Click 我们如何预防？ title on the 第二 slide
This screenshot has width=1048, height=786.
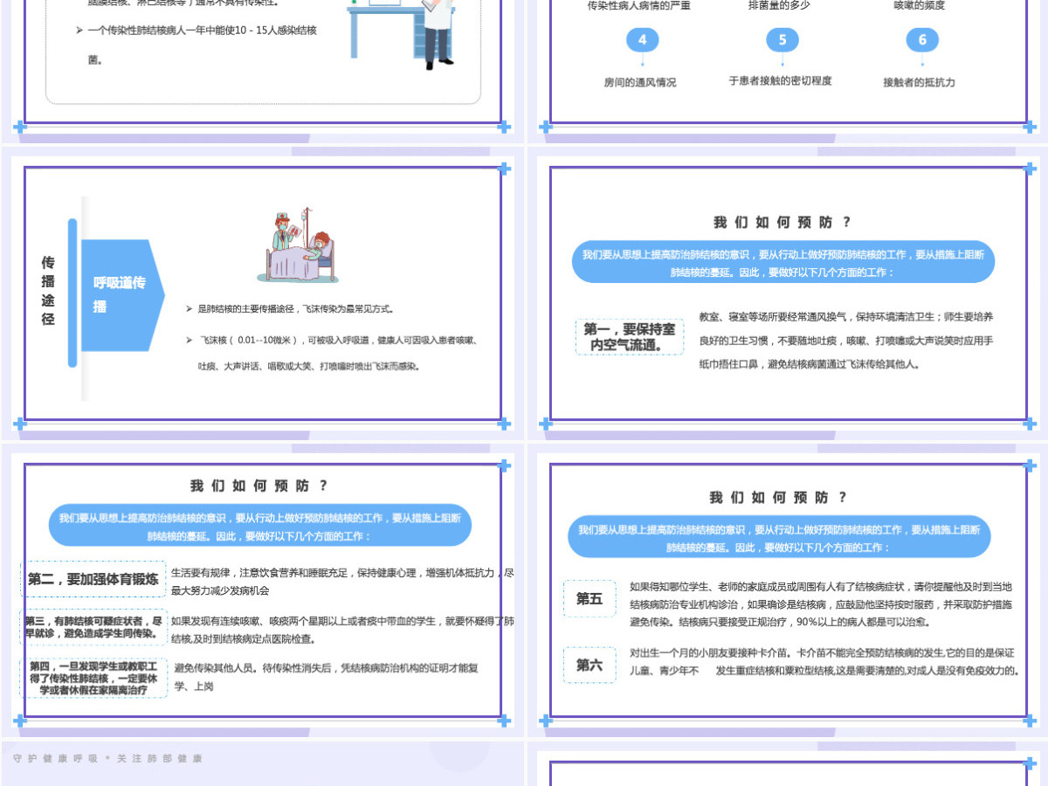tap(259, 486)
